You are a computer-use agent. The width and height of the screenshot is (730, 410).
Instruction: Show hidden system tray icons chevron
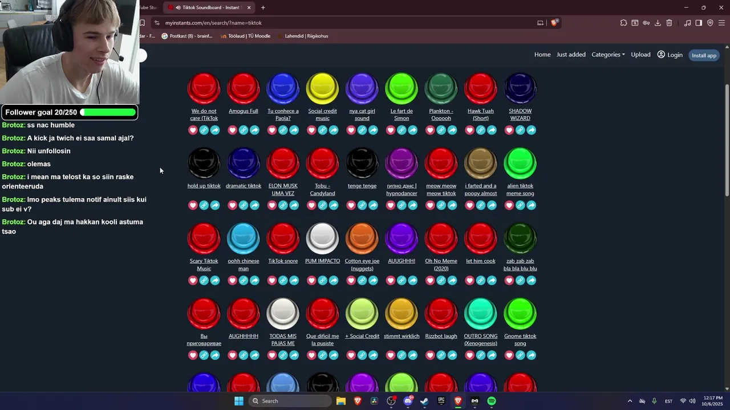click(x=630, y=401)
